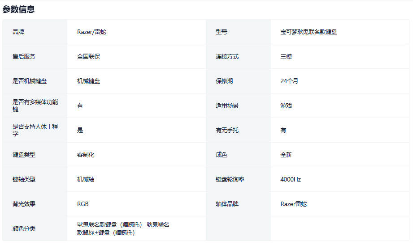
Task: Click the 全国联保 after-sales value
Action: [x=88, y=56]
